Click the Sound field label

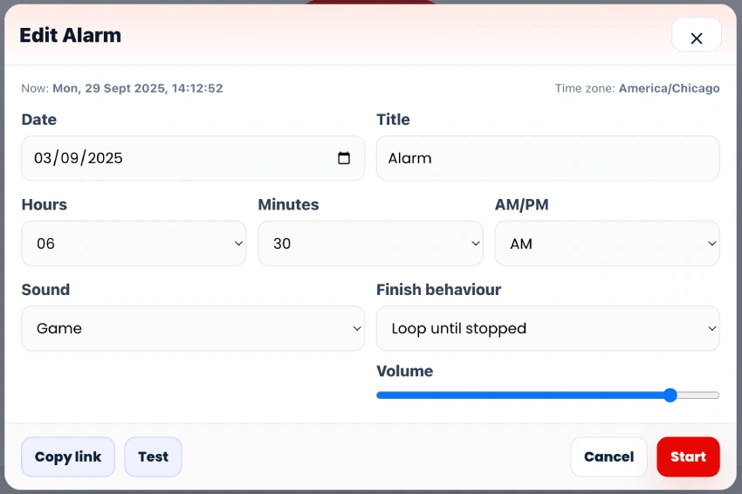coord(45,290)
